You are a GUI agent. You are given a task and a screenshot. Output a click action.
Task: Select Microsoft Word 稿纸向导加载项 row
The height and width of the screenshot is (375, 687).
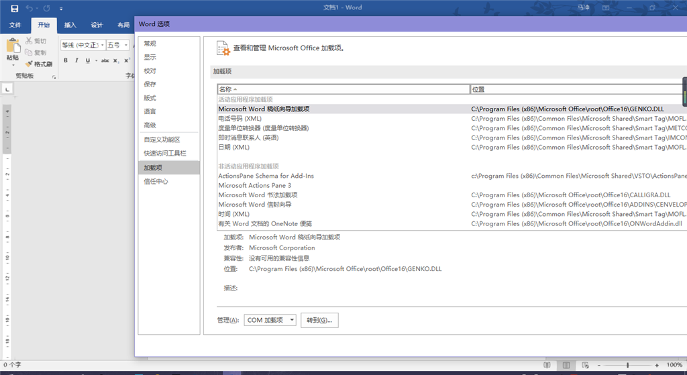click(x=452, y=109)
